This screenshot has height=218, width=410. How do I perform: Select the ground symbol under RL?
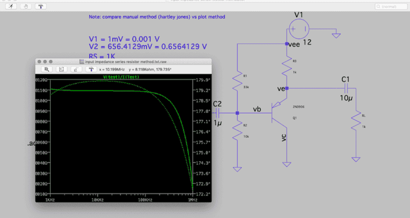click(356, 159)
